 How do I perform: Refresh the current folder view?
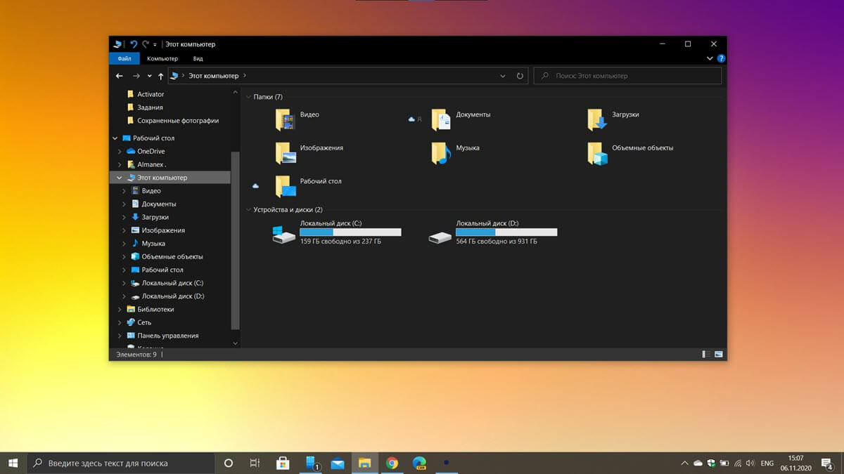pos(520,76)
